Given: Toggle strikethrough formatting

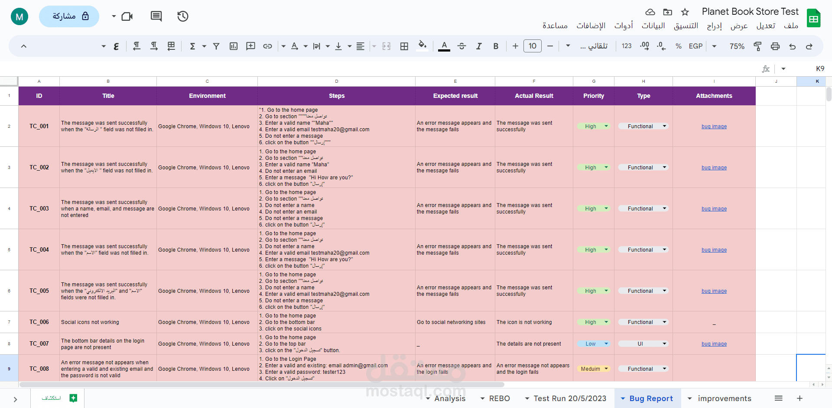Looking at the screenshot, I should (461, 46).
